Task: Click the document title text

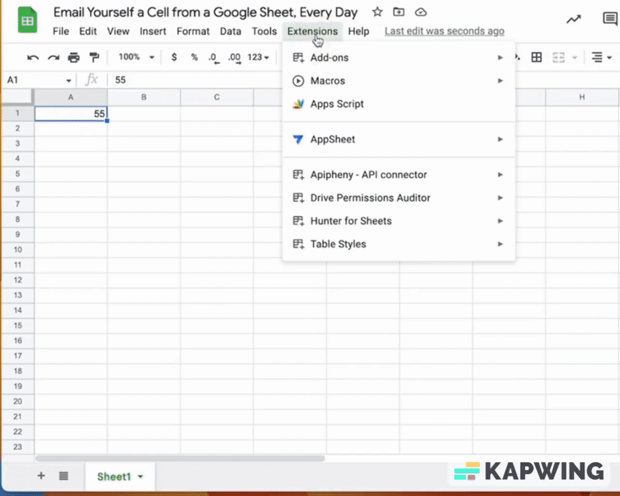Action: tap(205, 12)
